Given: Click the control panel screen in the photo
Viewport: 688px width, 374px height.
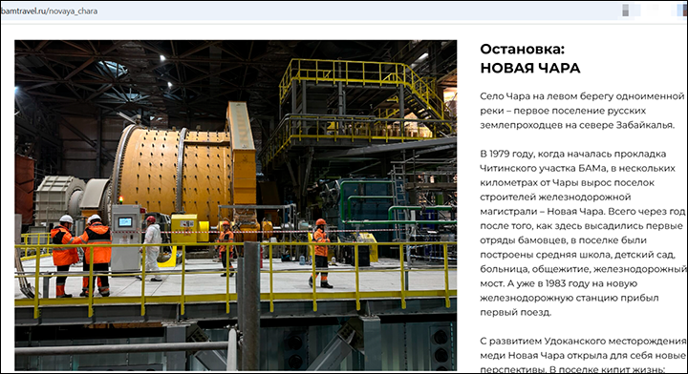Looking at the screenshot, I should (x=125, y=222).
